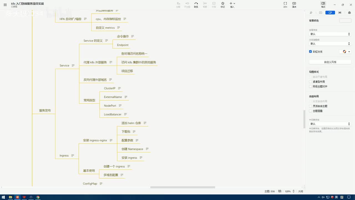The height and width of the screenshot is (200, 355).
Task: Uncheck the 彩虹分支 rainbow branch checkbox
Action: pos(311,52)
